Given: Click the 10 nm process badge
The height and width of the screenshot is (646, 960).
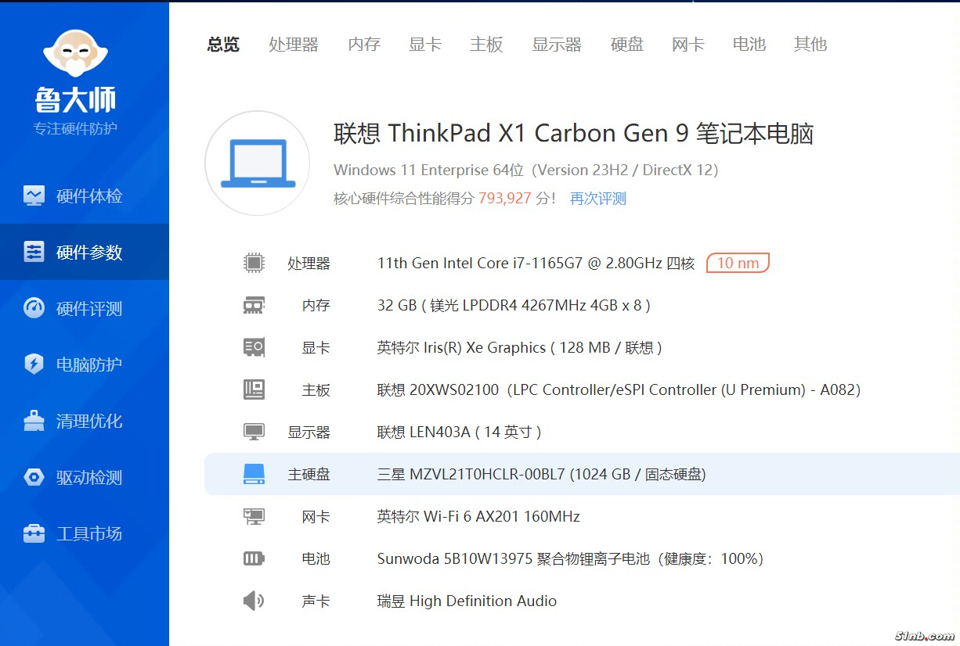Looking at the screenshot, I should click(x=738, y=263).
